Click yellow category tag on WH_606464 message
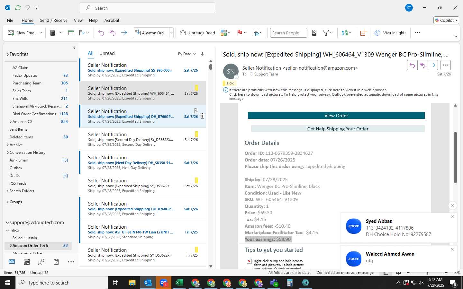Screen dimensions: 463x289 196,88
